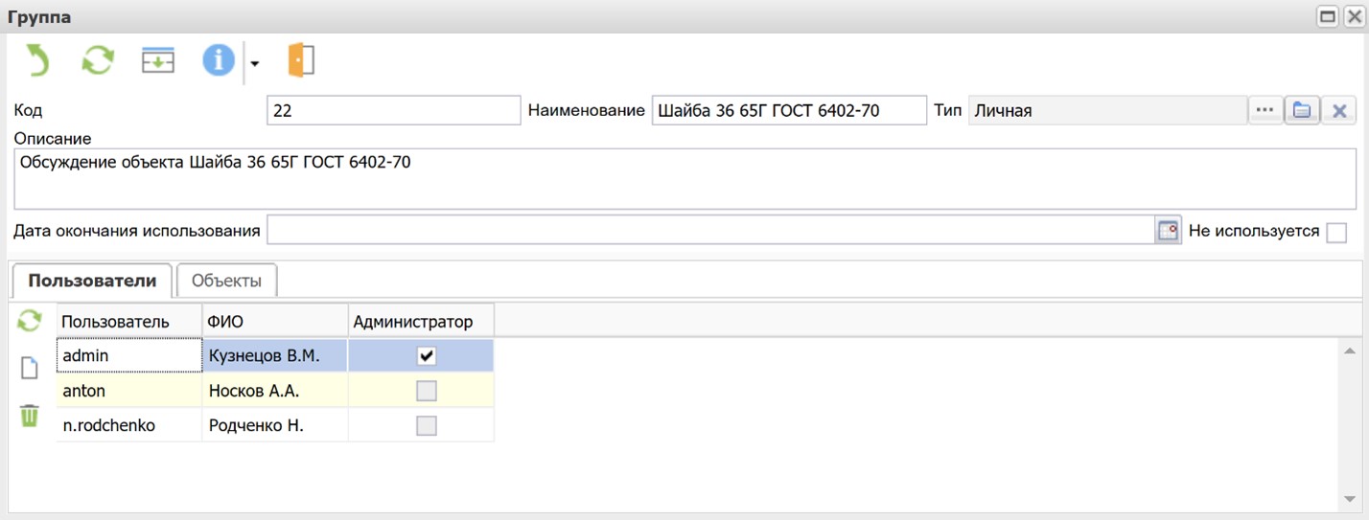Open the ellipsis selector for Тип field

click(1265, 111)
